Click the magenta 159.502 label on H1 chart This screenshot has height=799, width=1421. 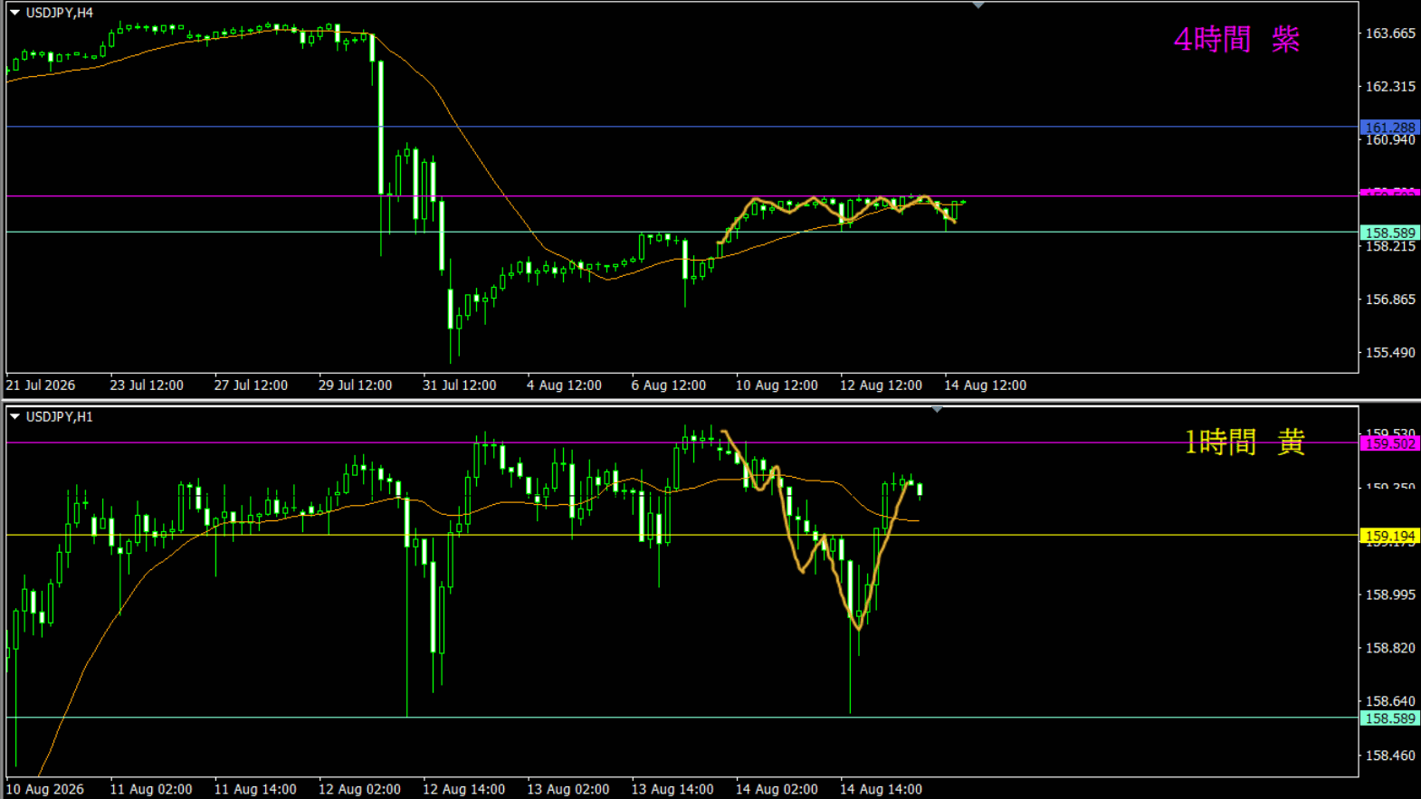pyautogui.click(x=1390, y=443)
